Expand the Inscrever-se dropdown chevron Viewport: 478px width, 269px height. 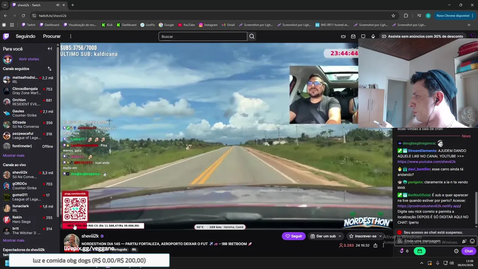coord(380,236)
